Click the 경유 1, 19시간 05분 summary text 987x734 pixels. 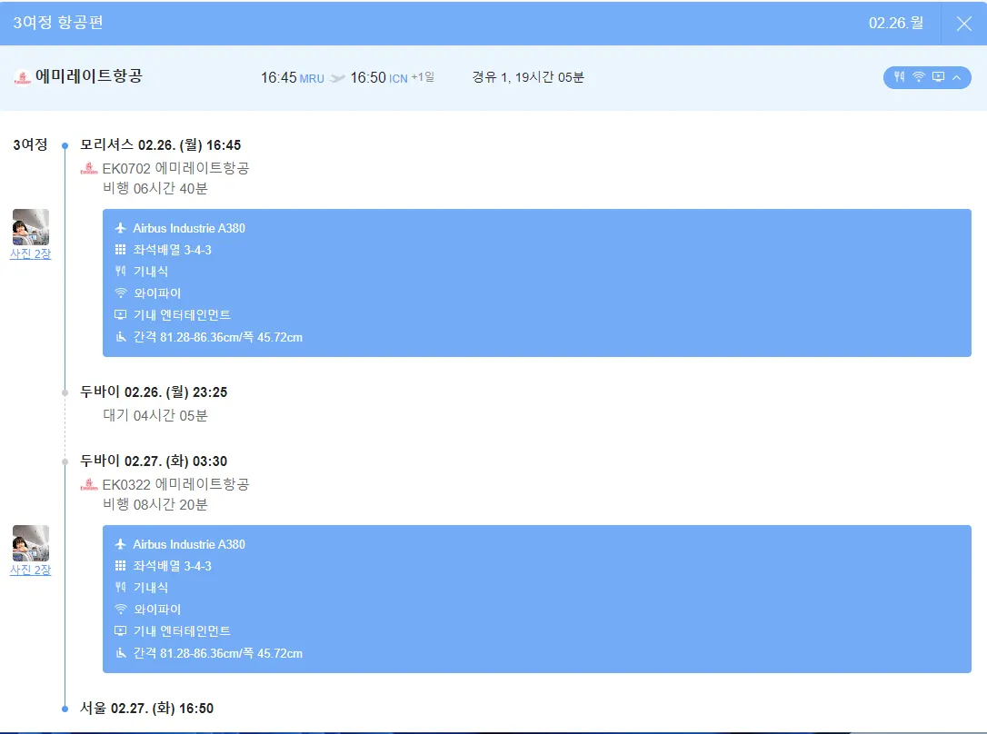point(528,77)
